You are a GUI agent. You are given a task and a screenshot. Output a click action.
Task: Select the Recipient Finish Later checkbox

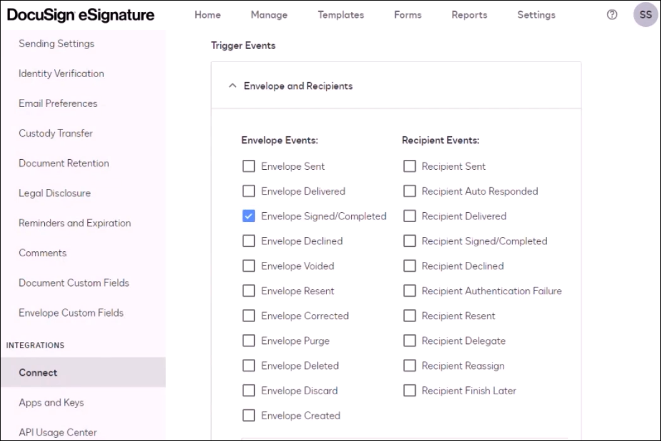click(x=410, y=391)
